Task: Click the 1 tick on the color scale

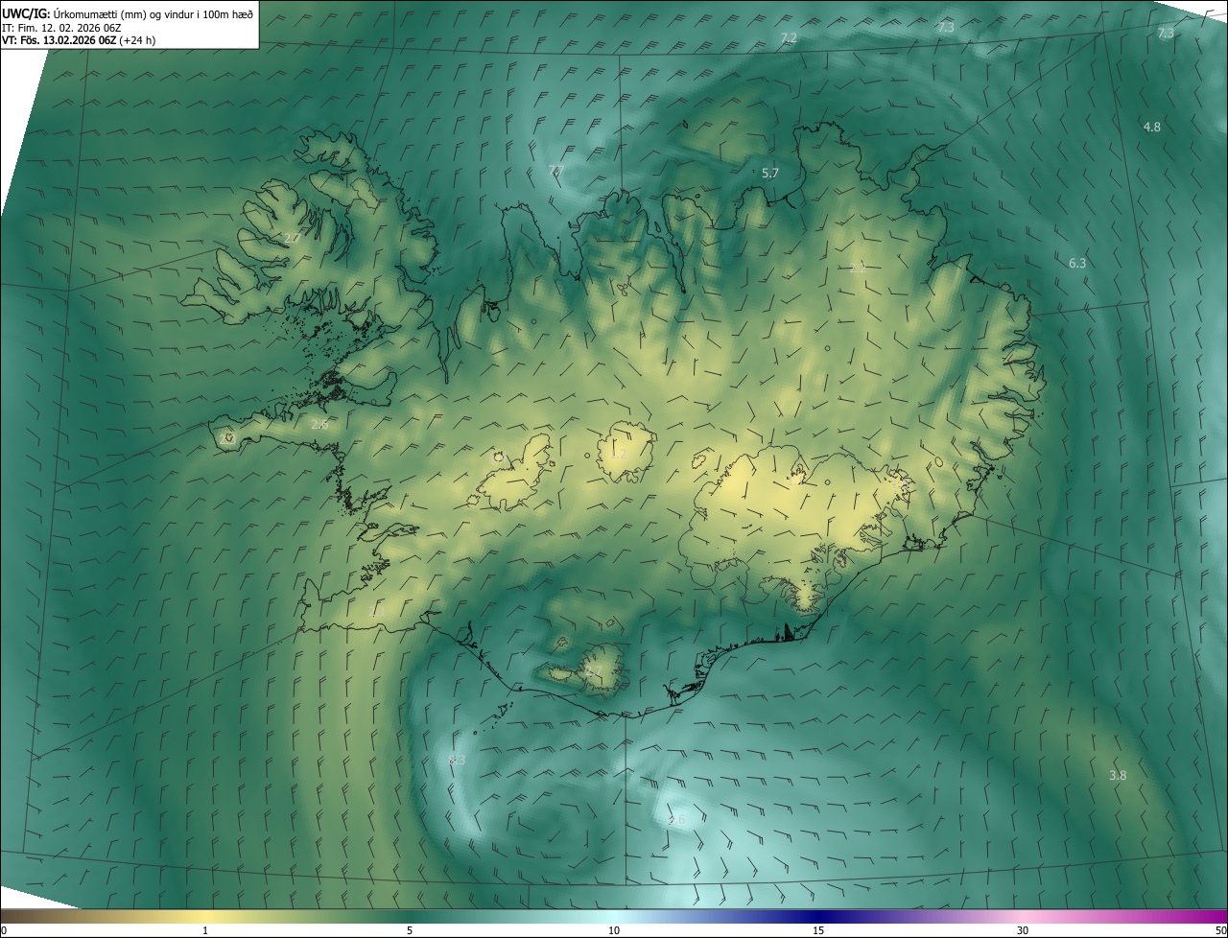Action: (205, 930)
